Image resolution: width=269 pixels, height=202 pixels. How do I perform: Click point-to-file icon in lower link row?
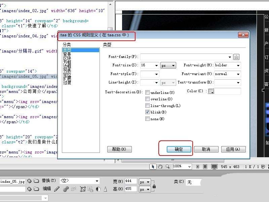pyautogui.click(x=29, y=189)
